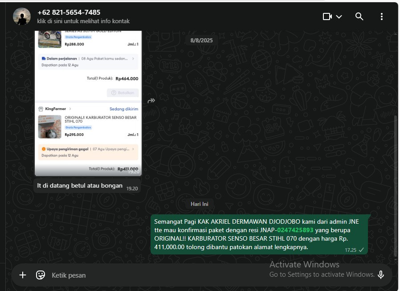The height and width of the screenshot is (291, 400).
Task: Open the emoji and sticker picker
Action: point(41,275)
